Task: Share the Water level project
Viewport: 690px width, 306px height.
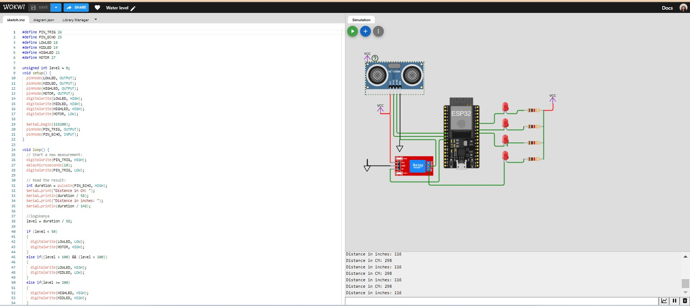Action: point(76,8)
